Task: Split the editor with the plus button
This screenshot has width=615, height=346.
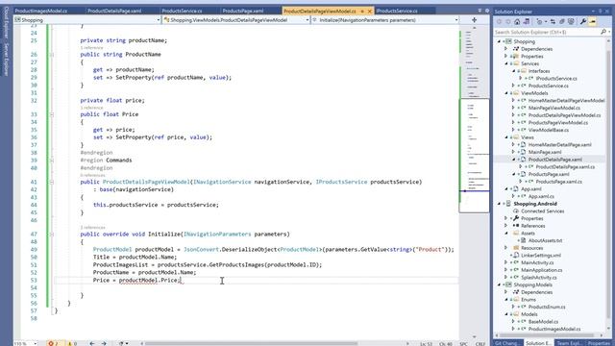Action: click(474, 19)
